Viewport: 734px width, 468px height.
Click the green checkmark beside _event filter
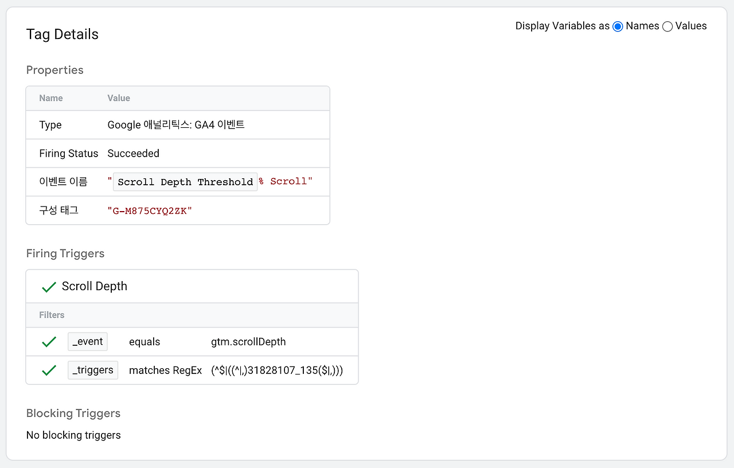49,342
